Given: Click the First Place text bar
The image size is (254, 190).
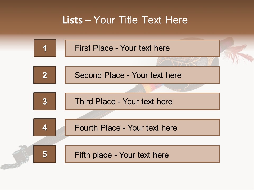Looking at the screenshot, I should point(142,48).
